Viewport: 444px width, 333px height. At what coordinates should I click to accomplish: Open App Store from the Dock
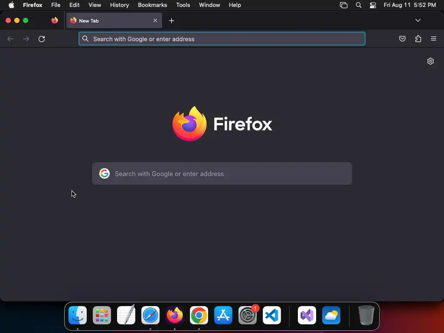[x=223, y=315]
